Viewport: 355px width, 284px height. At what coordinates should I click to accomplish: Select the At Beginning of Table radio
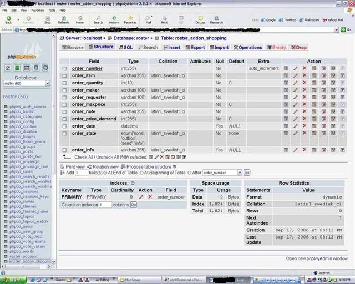(x=141, y=173)
